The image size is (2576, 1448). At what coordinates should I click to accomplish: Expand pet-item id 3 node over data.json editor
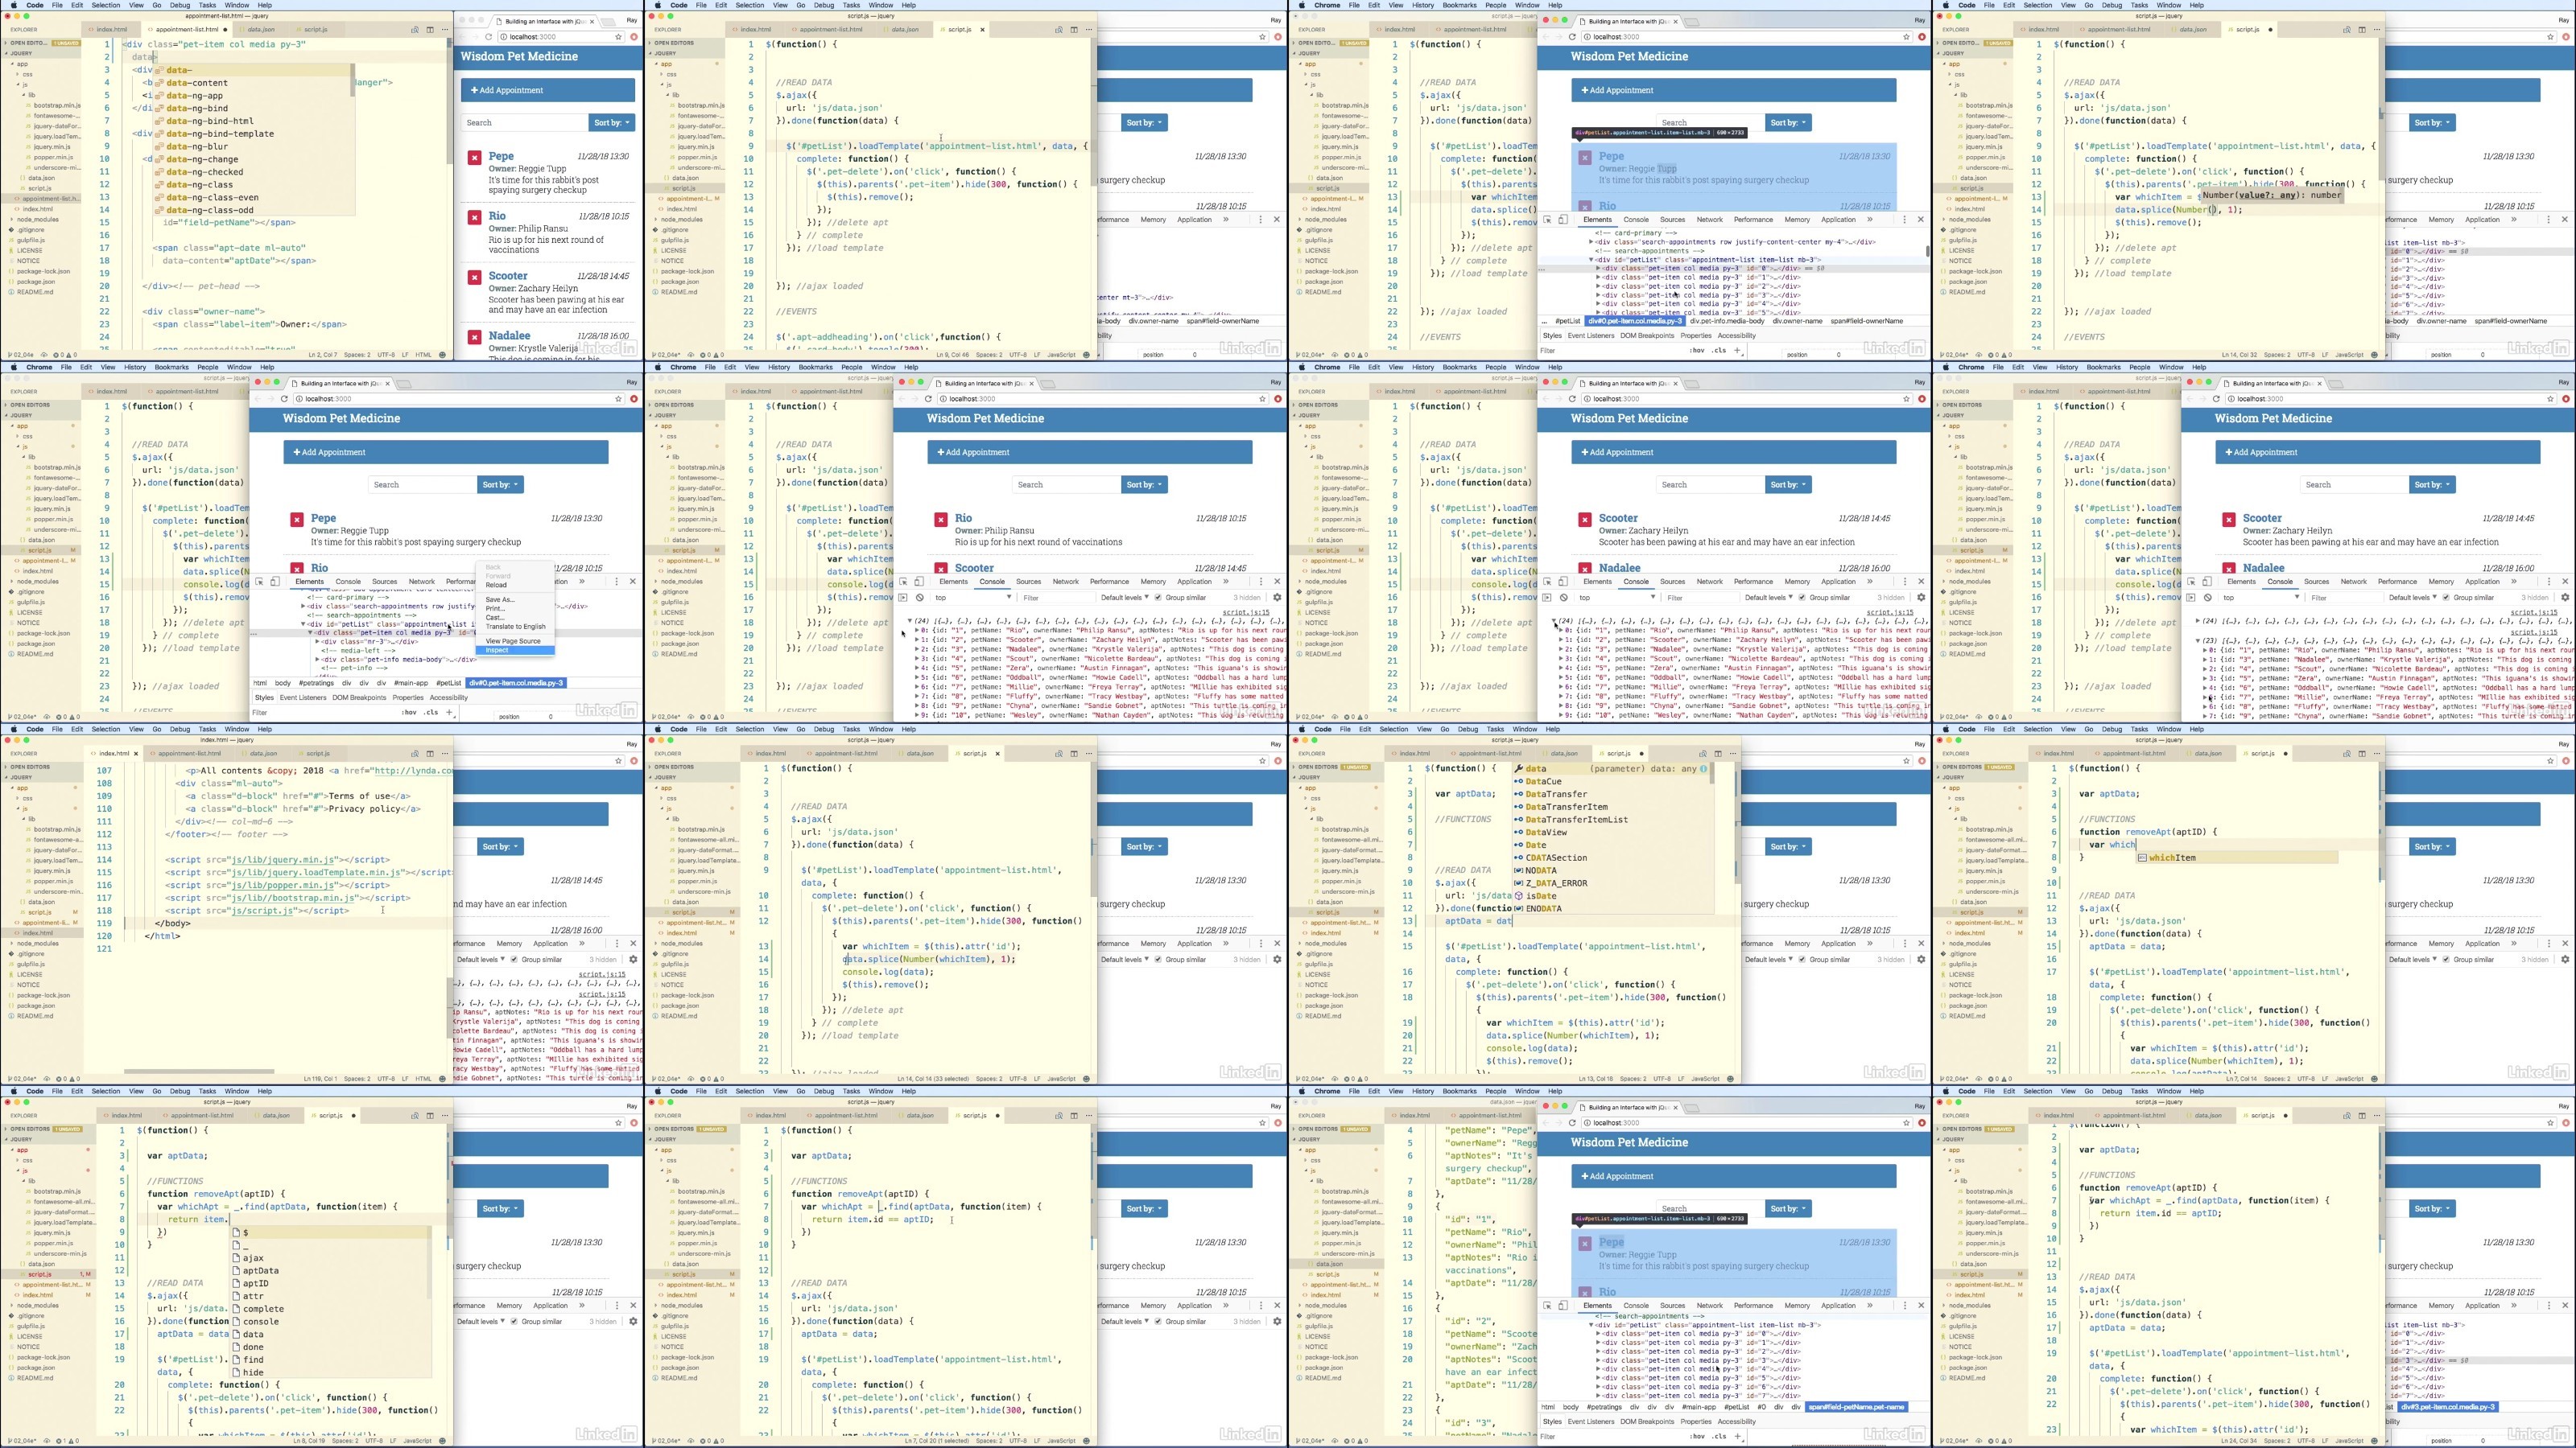click(1598, 1360)
